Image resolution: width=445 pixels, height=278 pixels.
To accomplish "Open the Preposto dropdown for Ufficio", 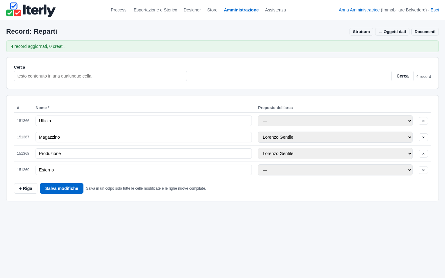I will click(x=335, y=121).
